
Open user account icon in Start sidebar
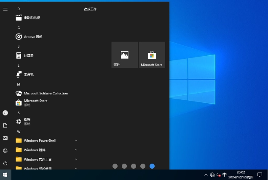[5, 113]
